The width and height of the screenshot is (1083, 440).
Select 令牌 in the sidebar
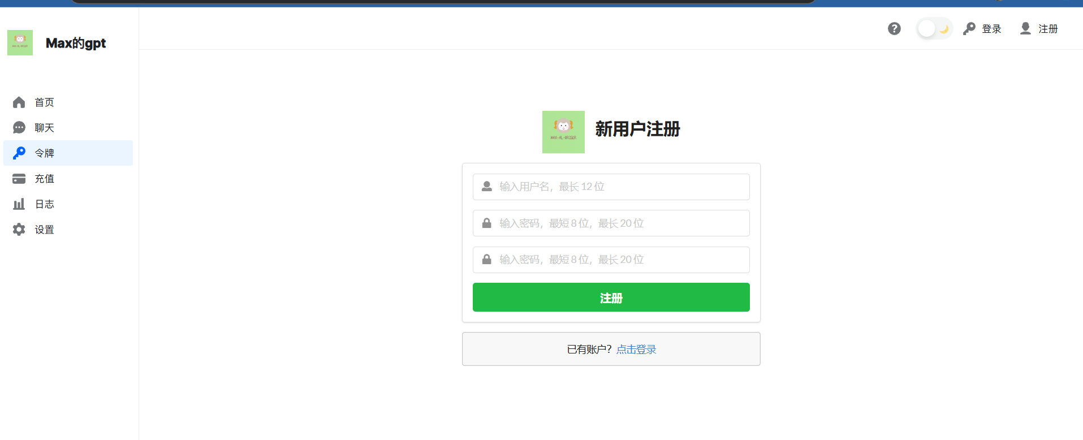pyautogui.click(x=68, y=153)
